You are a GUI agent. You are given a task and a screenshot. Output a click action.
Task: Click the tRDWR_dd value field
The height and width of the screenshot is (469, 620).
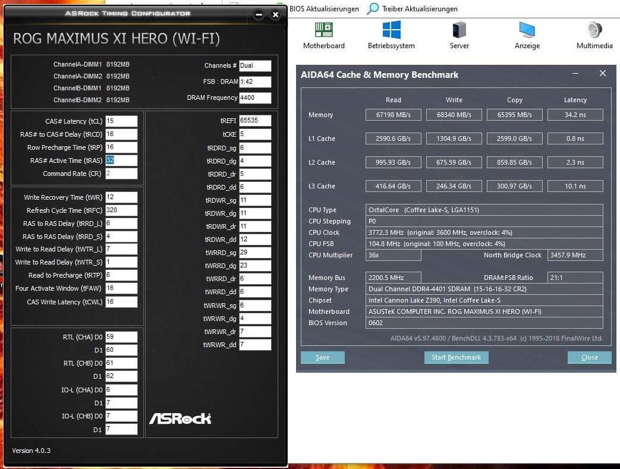pyautogui.click(x=255, y=239)
